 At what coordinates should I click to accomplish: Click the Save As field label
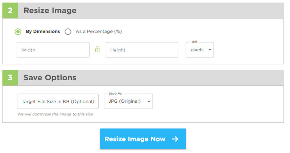pyautogui.click(x=115, y=93)
